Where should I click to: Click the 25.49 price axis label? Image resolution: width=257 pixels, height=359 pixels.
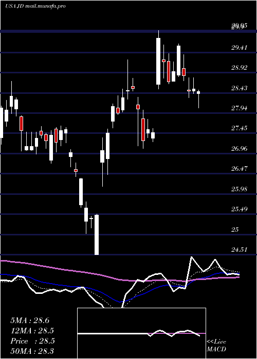click(239, 209)
